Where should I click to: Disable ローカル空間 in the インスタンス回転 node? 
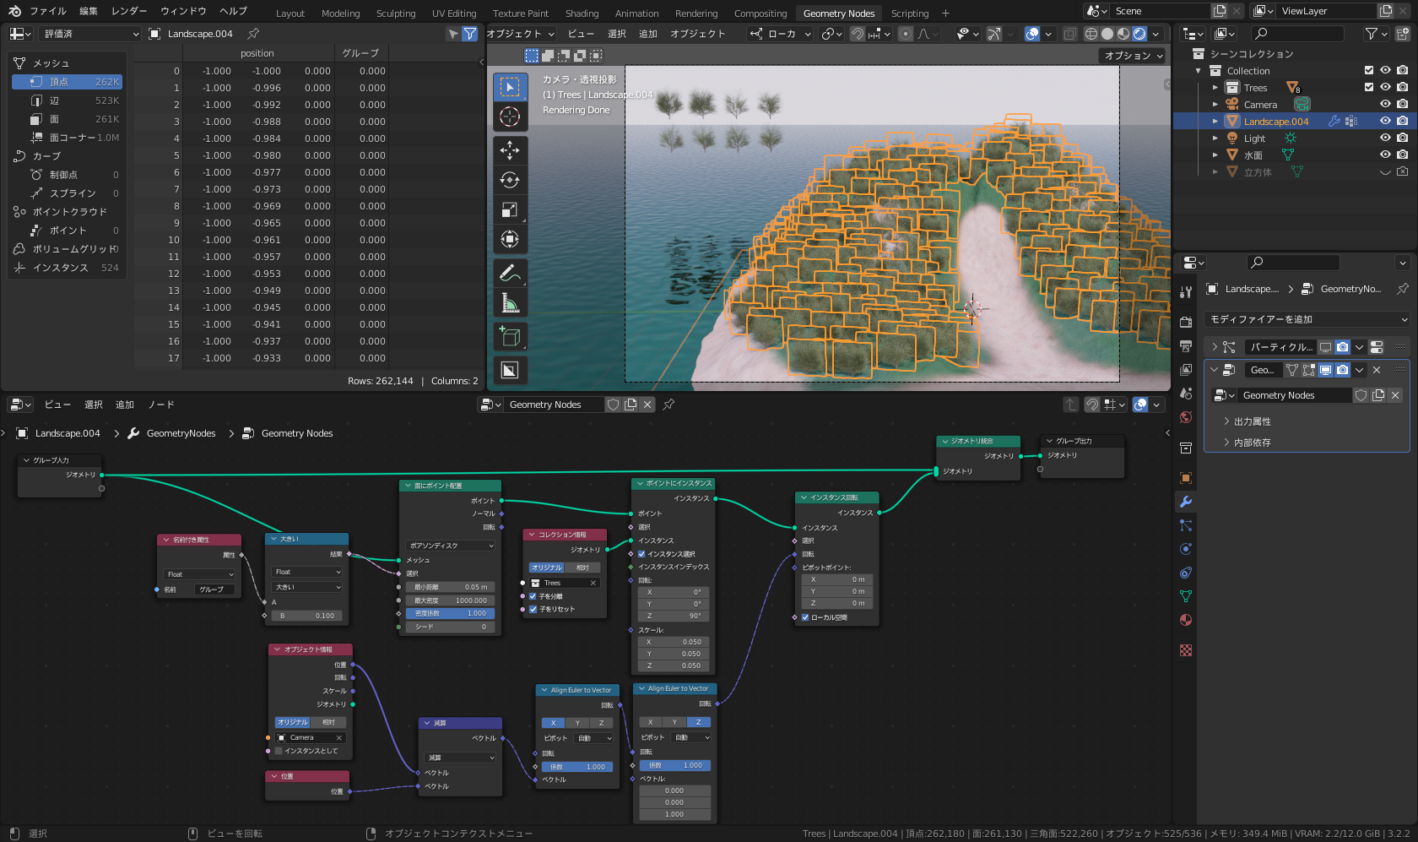805,617
